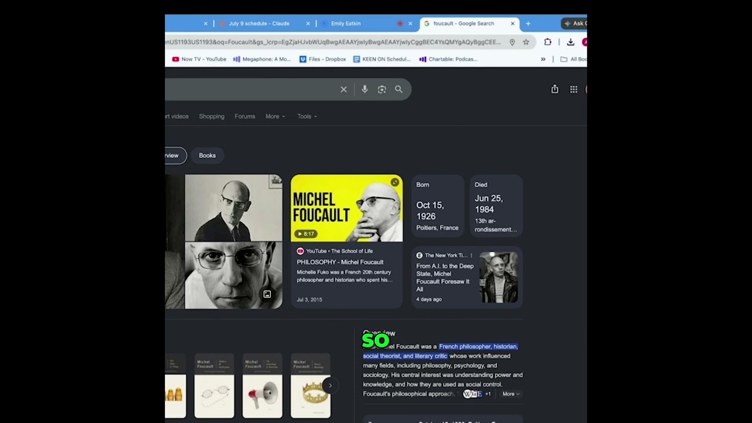Click the magnifying glass search icon

pos(399,89)
